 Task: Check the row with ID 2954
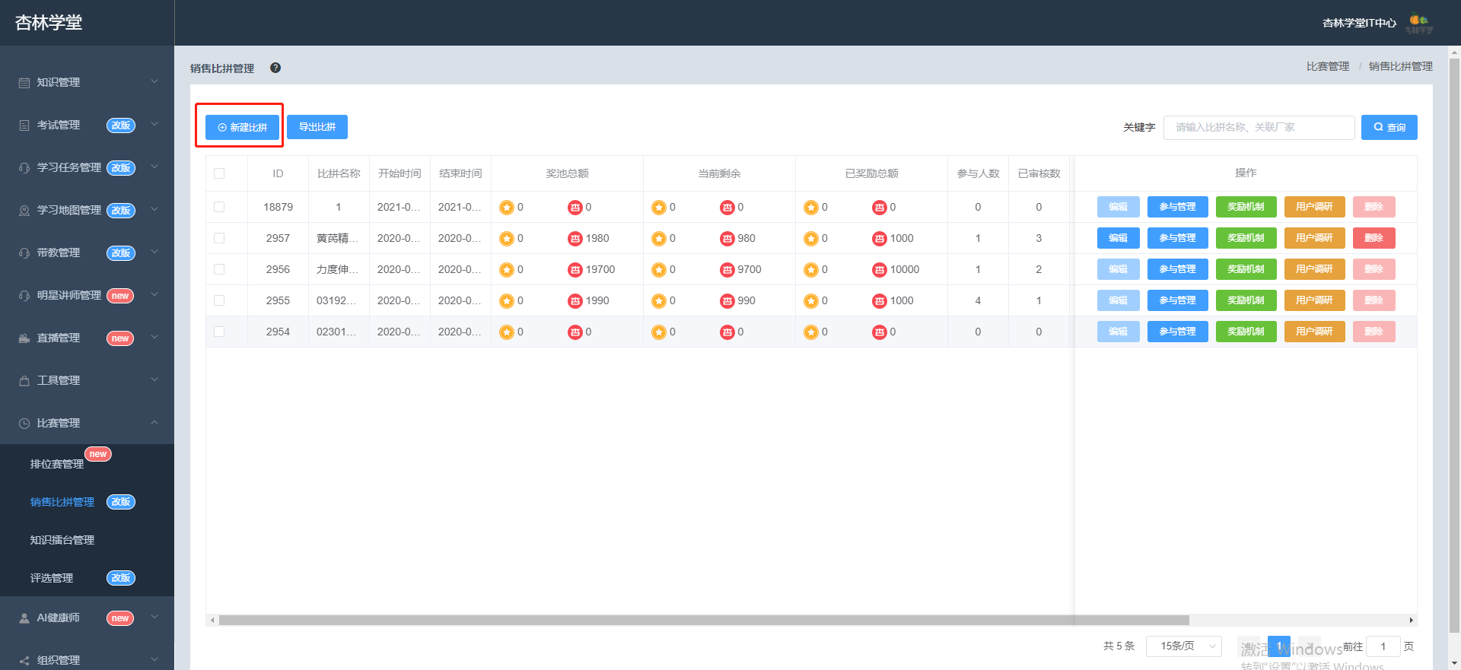tap(219, 332)
